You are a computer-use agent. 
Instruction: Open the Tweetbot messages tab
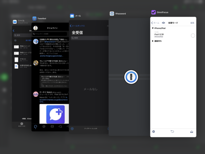tap(52, 126)
